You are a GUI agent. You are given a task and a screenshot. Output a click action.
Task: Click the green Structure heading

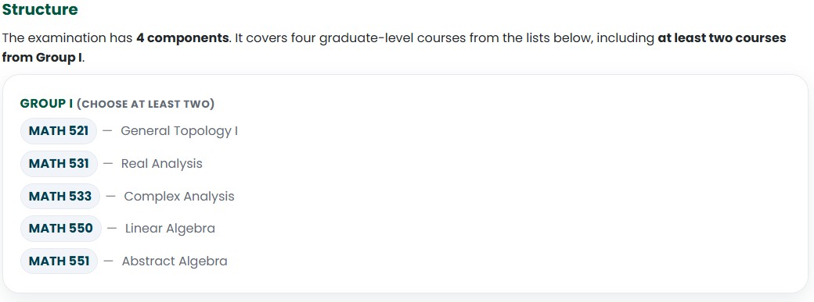point(40,9)
